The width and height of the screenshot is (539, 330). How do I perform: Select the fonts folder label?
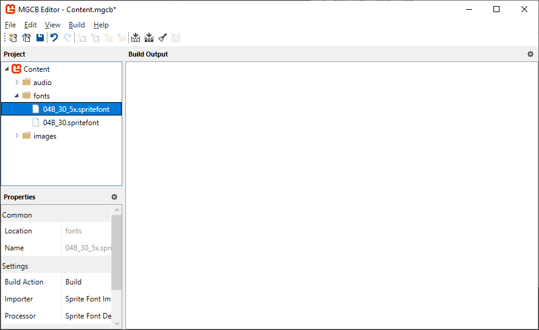point(41,96)
